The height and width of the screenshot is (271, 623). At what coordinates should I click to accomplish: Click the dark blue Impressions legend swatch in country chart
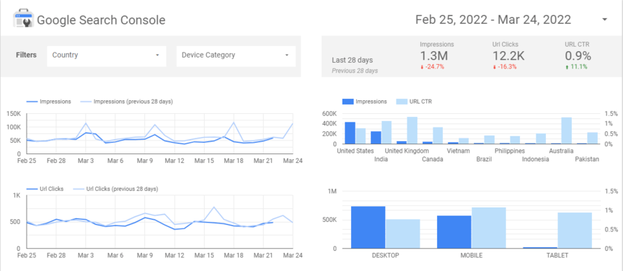(x=348, y=102)
